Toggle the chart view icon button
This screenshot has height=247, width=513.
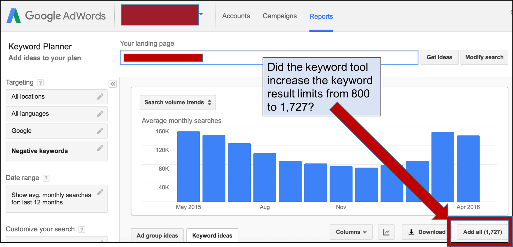pyautogui.click(x=386, y=232)
